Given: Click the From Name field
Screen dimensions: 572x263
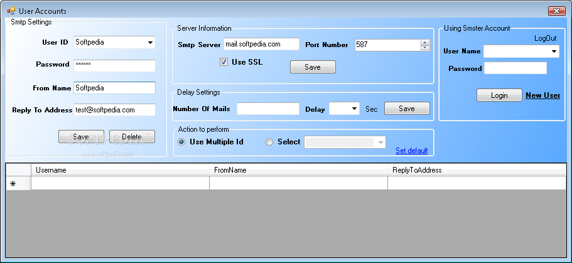Looking at the screenshot, I should point(114,88).
